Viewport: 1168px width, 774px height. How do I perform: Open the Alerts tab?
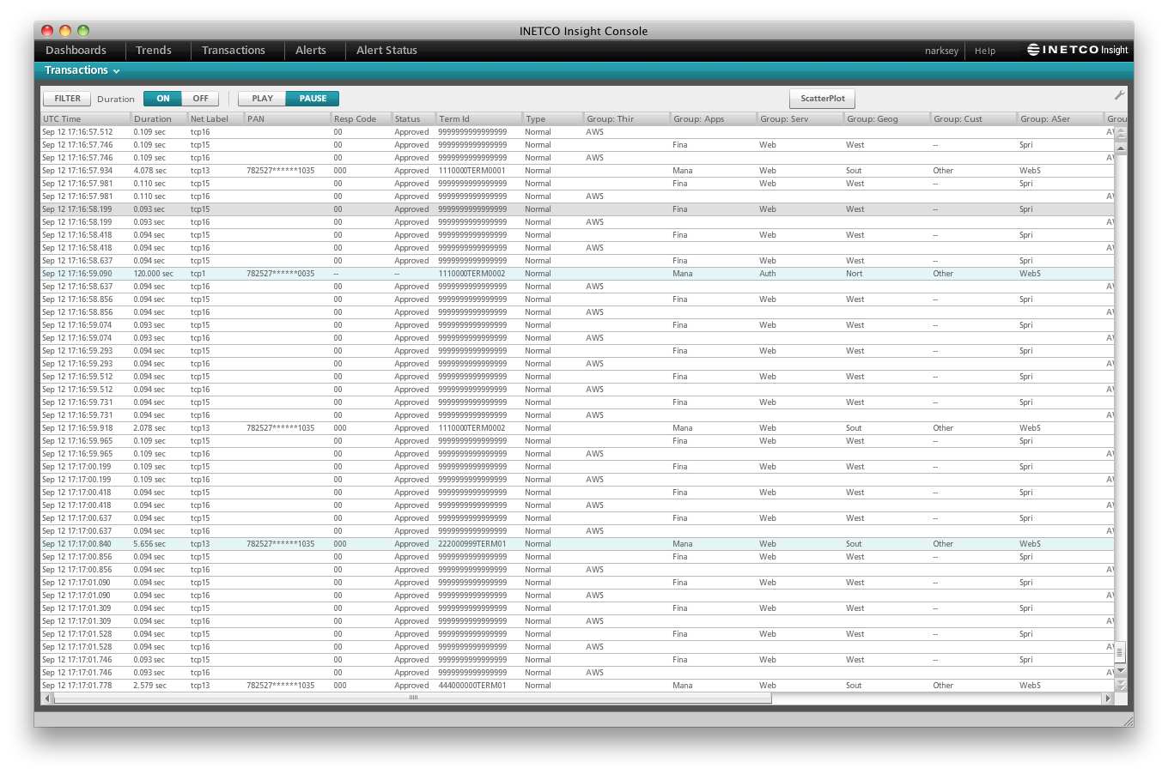311,51
